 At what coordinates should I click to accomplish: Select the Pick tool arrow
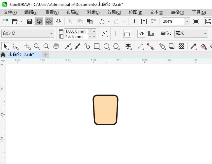(x=5, y=46)
